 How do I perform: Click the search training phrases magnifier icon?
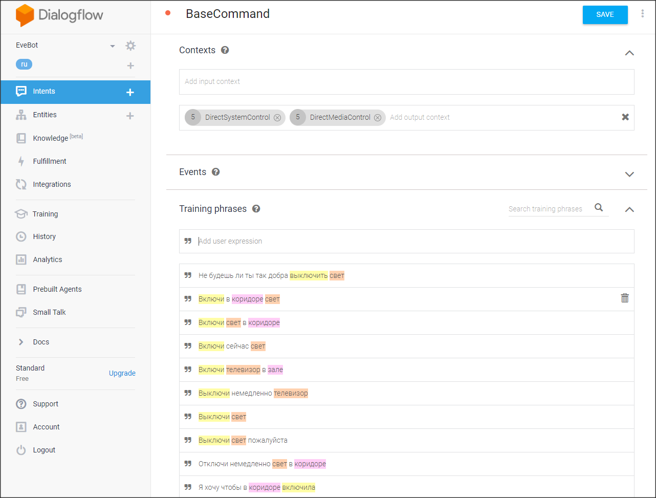pos(599,208)
